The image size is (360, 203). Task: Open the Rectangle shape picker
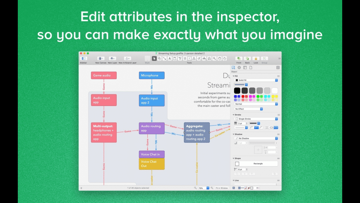click(256, 164)
